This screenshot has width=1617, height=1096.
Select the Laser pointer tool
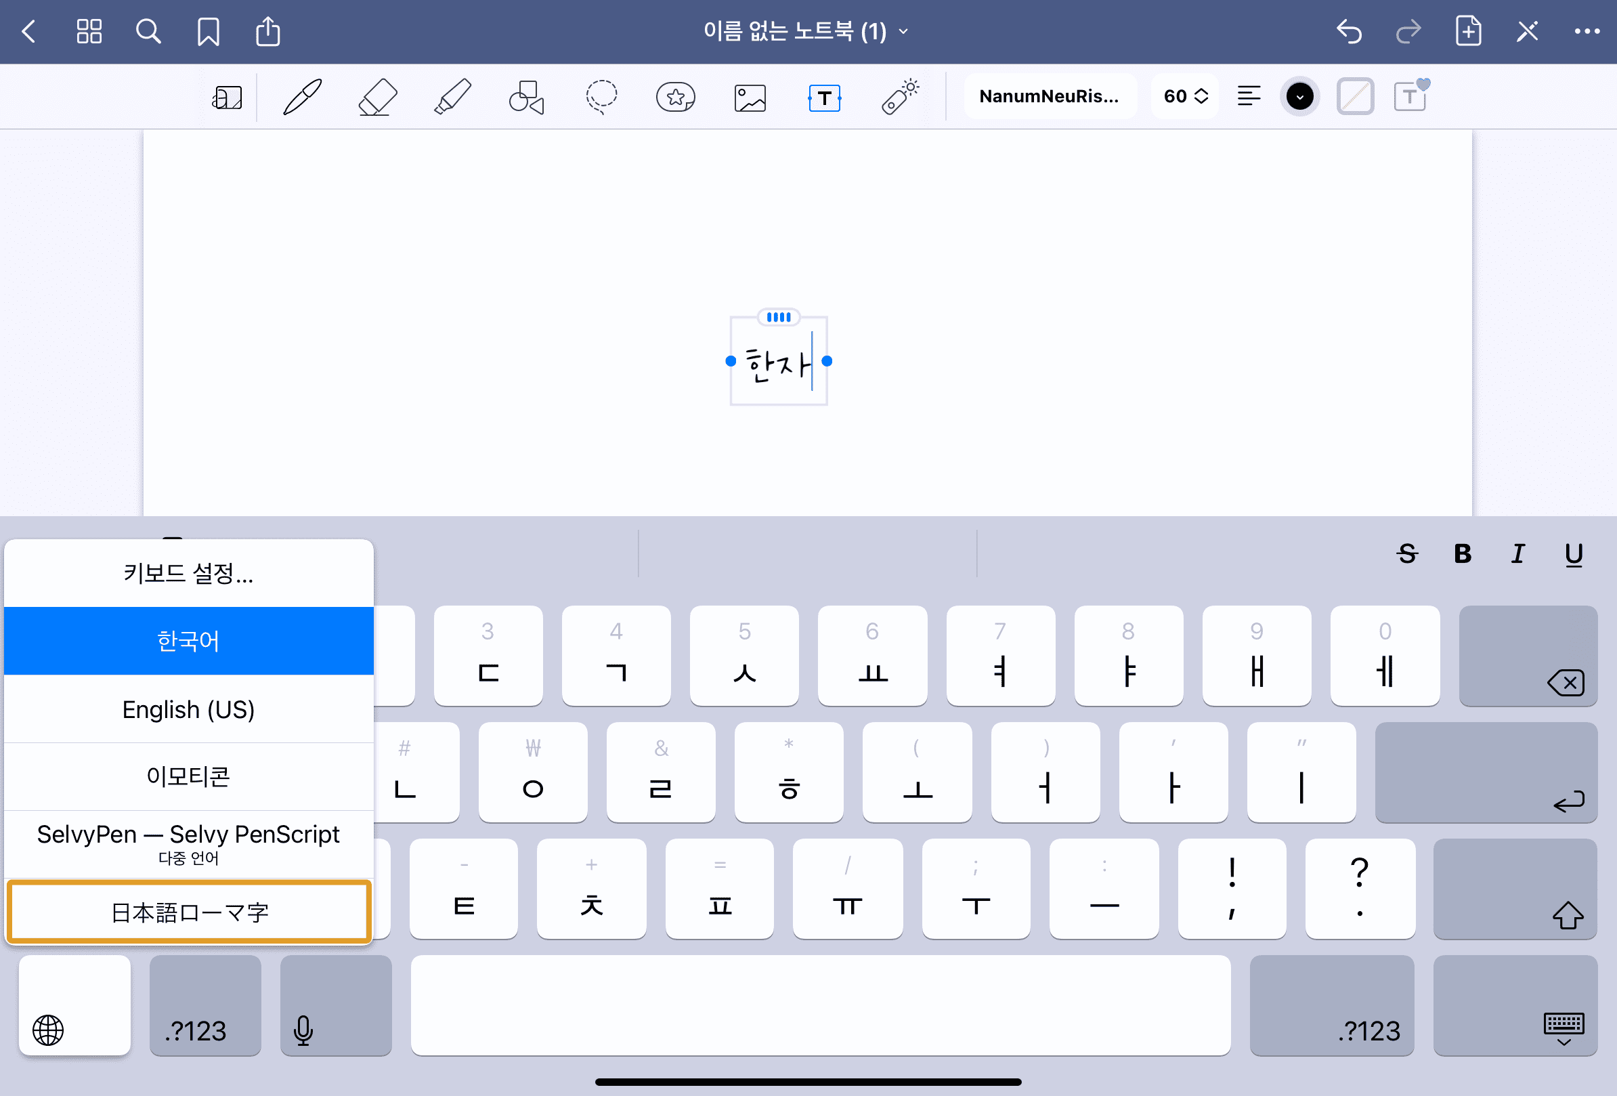coord(900,97)
